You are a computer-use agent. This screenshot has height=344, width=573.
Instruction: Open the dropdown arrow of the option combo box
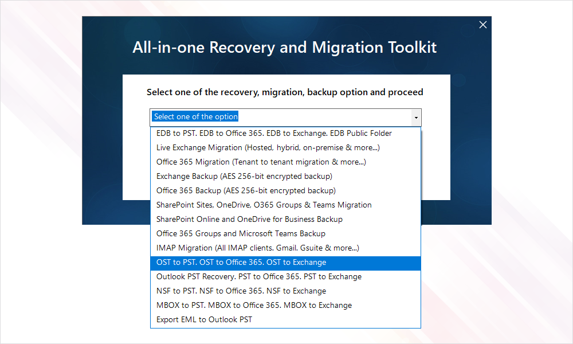(416, 118)
